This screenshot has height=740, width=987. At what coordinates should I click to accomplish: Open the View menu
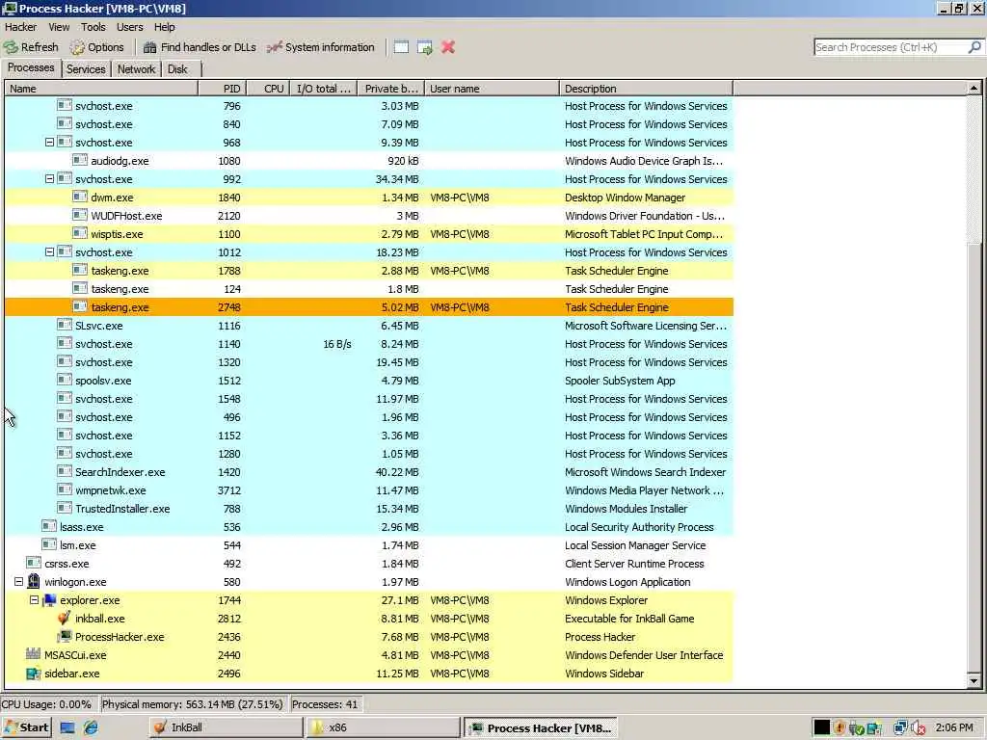pyautogui.click(x=59, y=27)
